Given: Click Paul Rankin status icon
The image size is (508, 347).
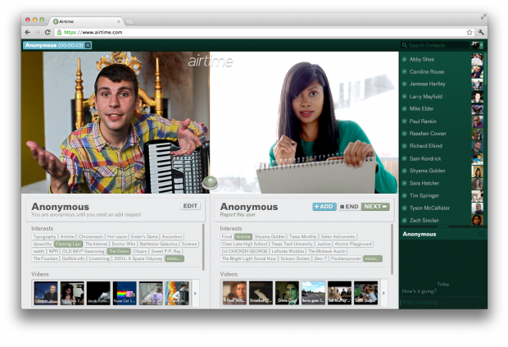Looking at the screenshot, I should click(x=404, y=121).
